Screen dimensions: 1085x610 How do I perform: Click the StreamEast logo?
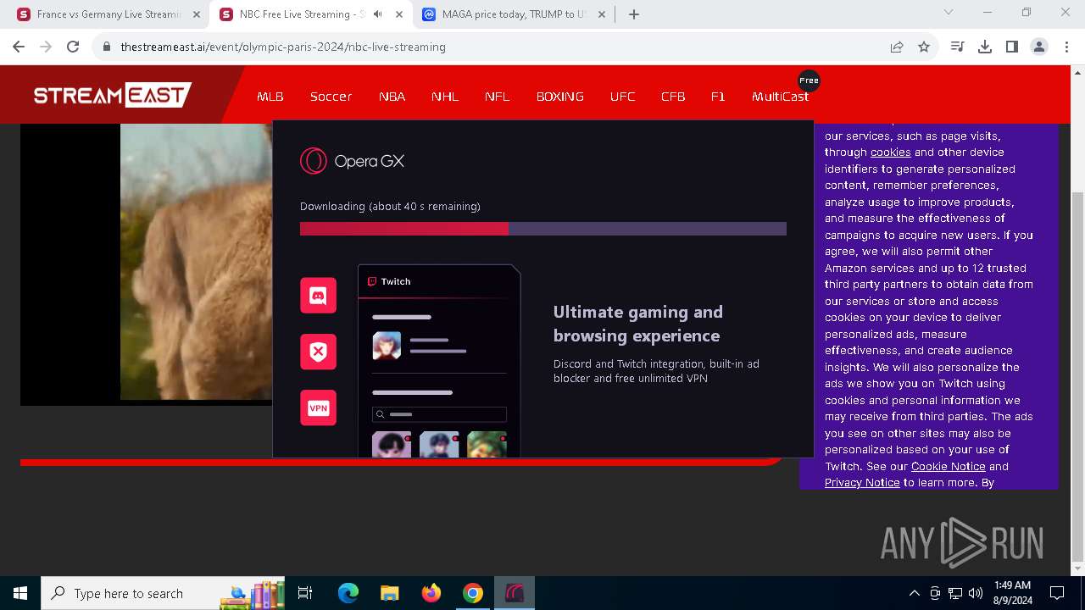coord(113,95)
